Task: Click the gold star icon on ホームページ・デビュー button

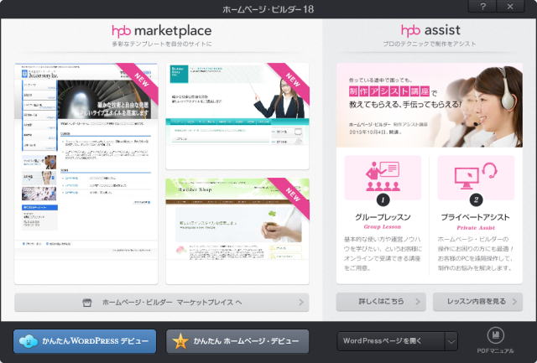Action: point(180,341)
